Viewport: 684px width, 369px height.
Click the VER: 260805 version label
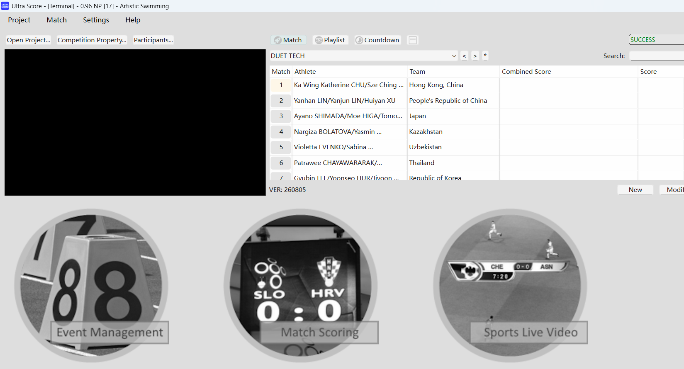coord(287,190)
